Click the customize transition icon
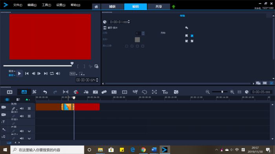This screenshot has width=275, height=154. tap(187, 28)
